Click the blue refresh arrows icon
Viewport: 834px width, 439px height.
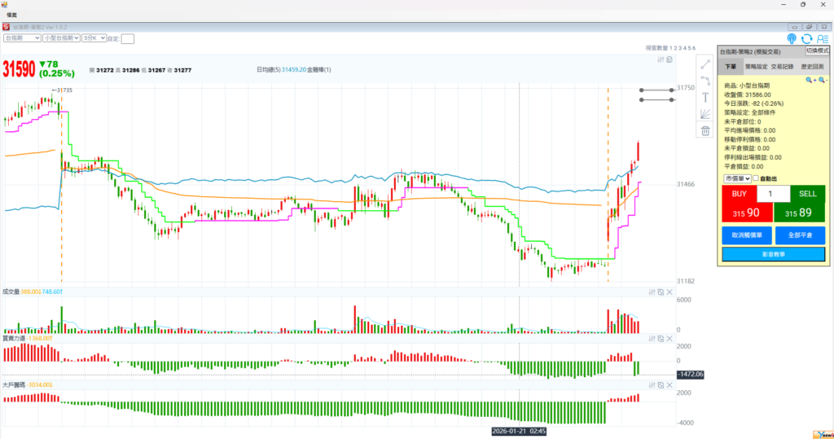[806, 38]
